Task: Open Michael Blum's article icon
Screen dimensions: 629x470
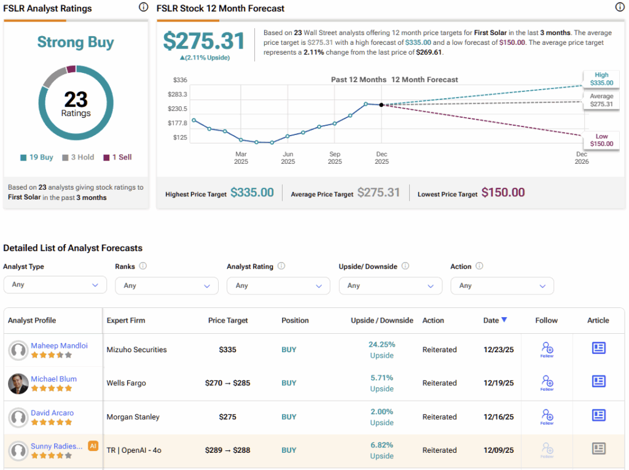Action: (598, 382)
